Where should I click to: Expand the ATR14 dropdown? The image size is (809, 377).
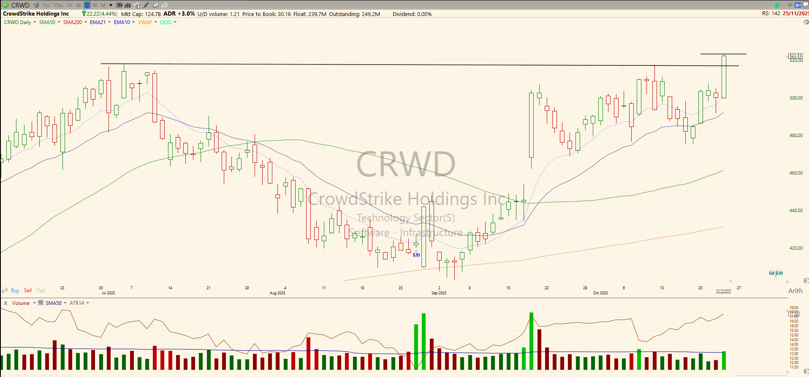[87, 303]
